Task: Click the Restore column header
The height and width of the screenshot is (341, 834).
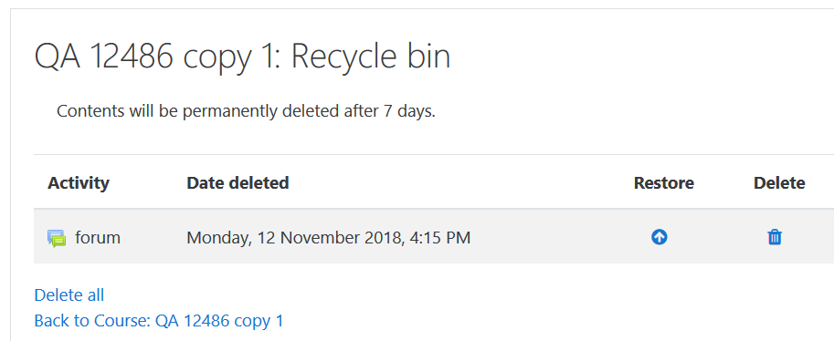Action: point(664,182)
